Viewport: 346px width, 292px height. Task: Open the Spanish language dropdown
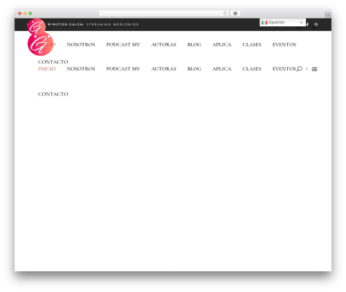click(x=282, y=22)
